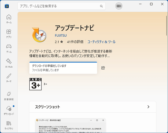Viewport: 168px width, 133px height.
Task: Click the download preparing progress box
Action: (63, 68)
